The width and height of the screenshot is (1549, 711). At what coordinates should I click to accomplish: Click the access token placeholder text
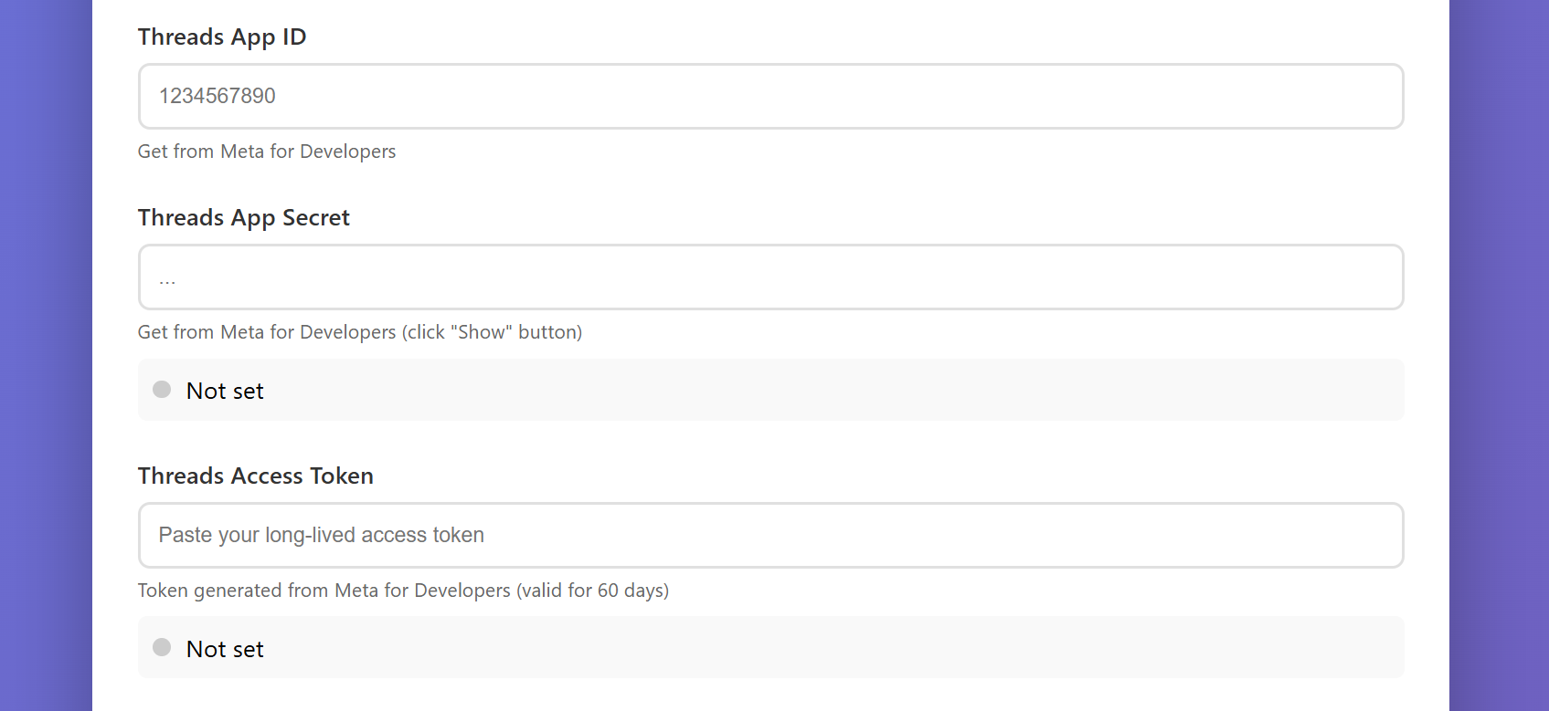pyautogui.click(x=321, y=535)
